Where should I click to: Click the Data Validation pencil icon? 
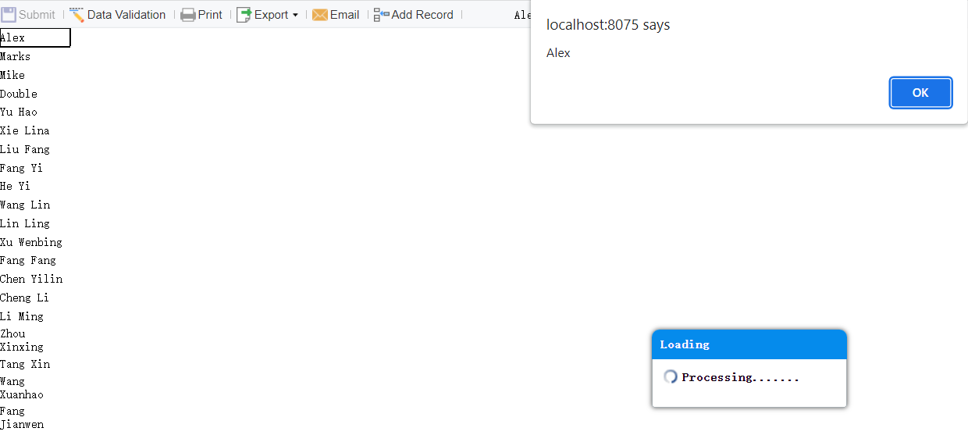tap(77, 15)
